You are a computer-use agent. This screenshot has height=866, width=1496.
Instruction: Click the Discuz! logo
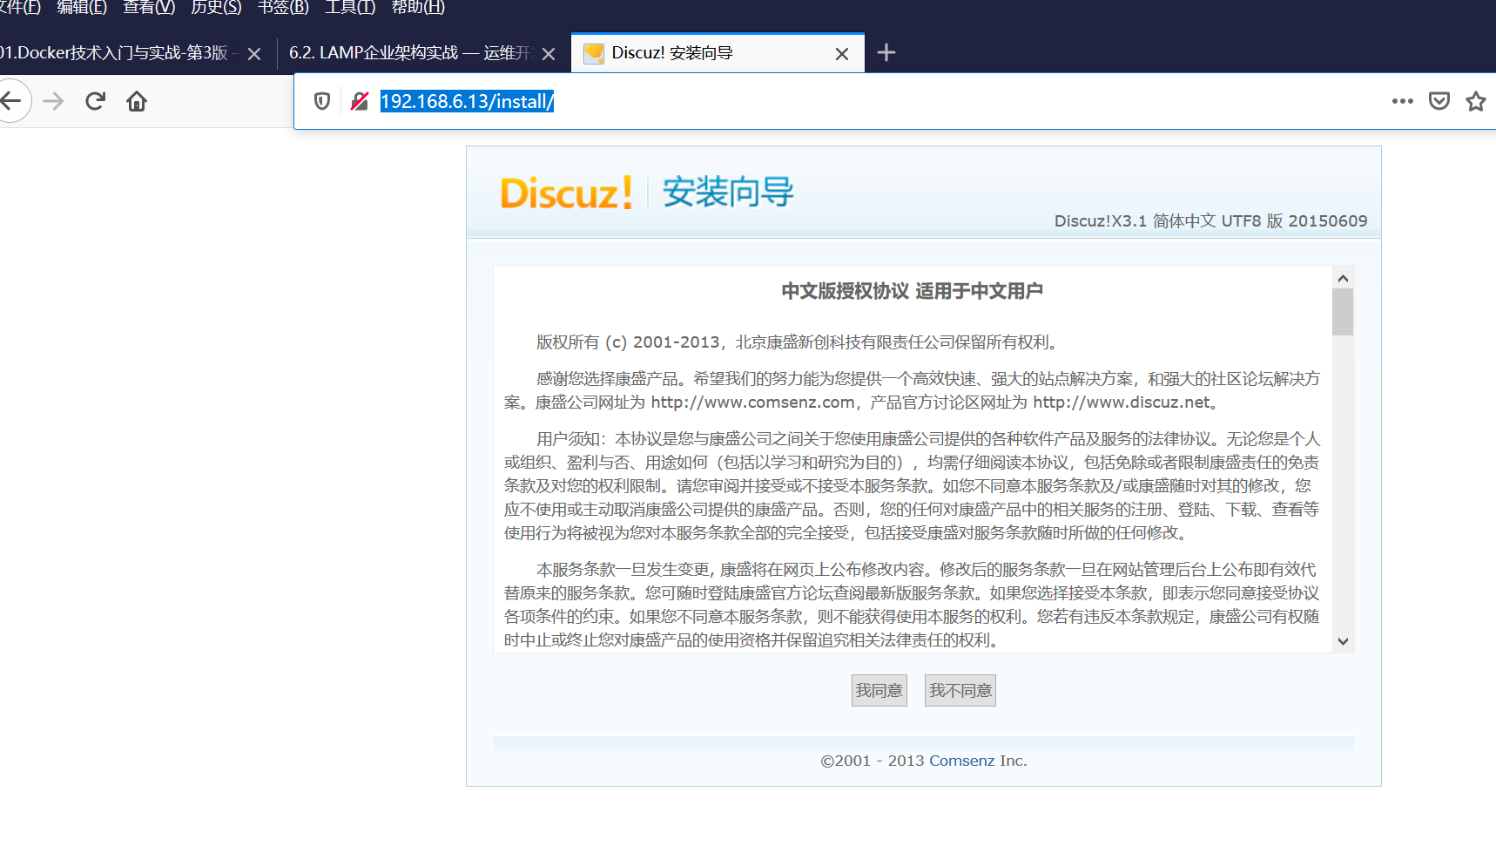click(x=566, y=193)
